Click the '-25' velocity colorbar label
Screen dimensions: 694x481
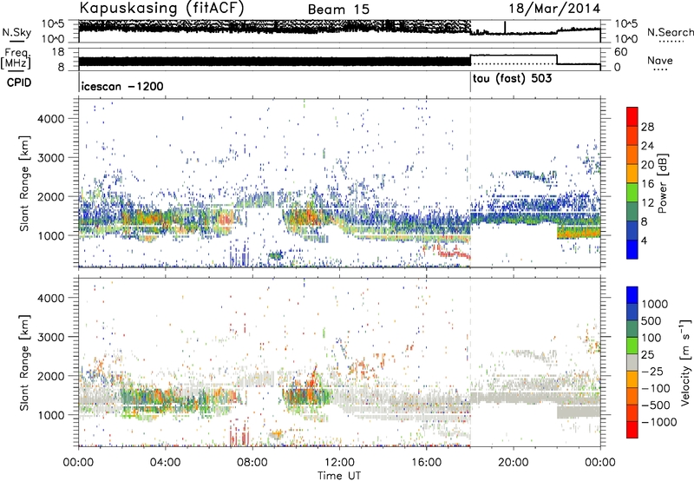tap(651, 372)
